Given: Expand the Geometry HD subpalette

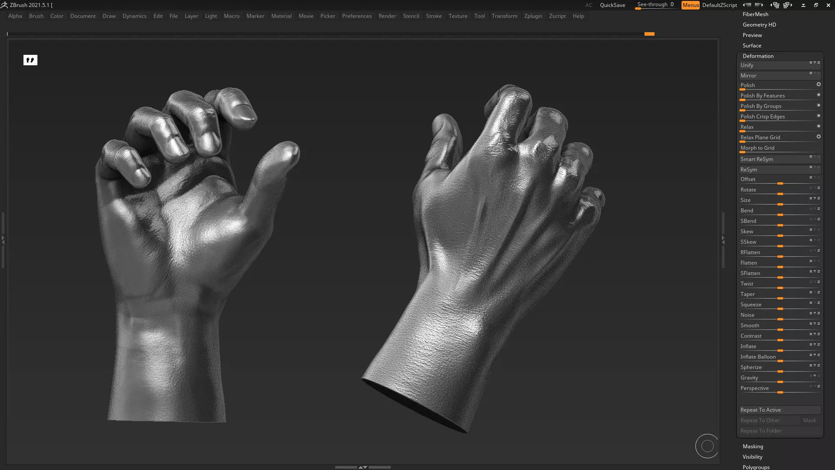Looking at the screenshot, I should click(x=759, y=25).
